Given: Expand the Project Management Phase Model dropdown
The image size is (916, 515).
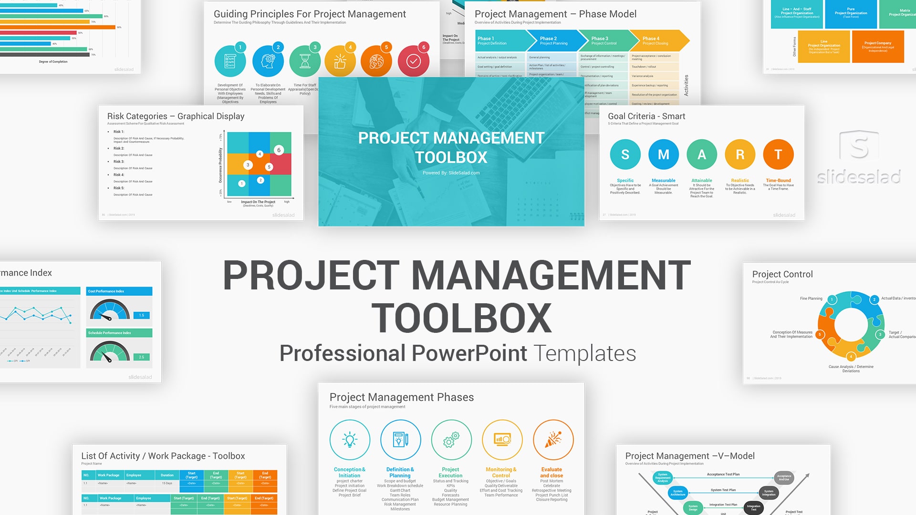Looking at the screenshot, I should [x=566, y=12].
